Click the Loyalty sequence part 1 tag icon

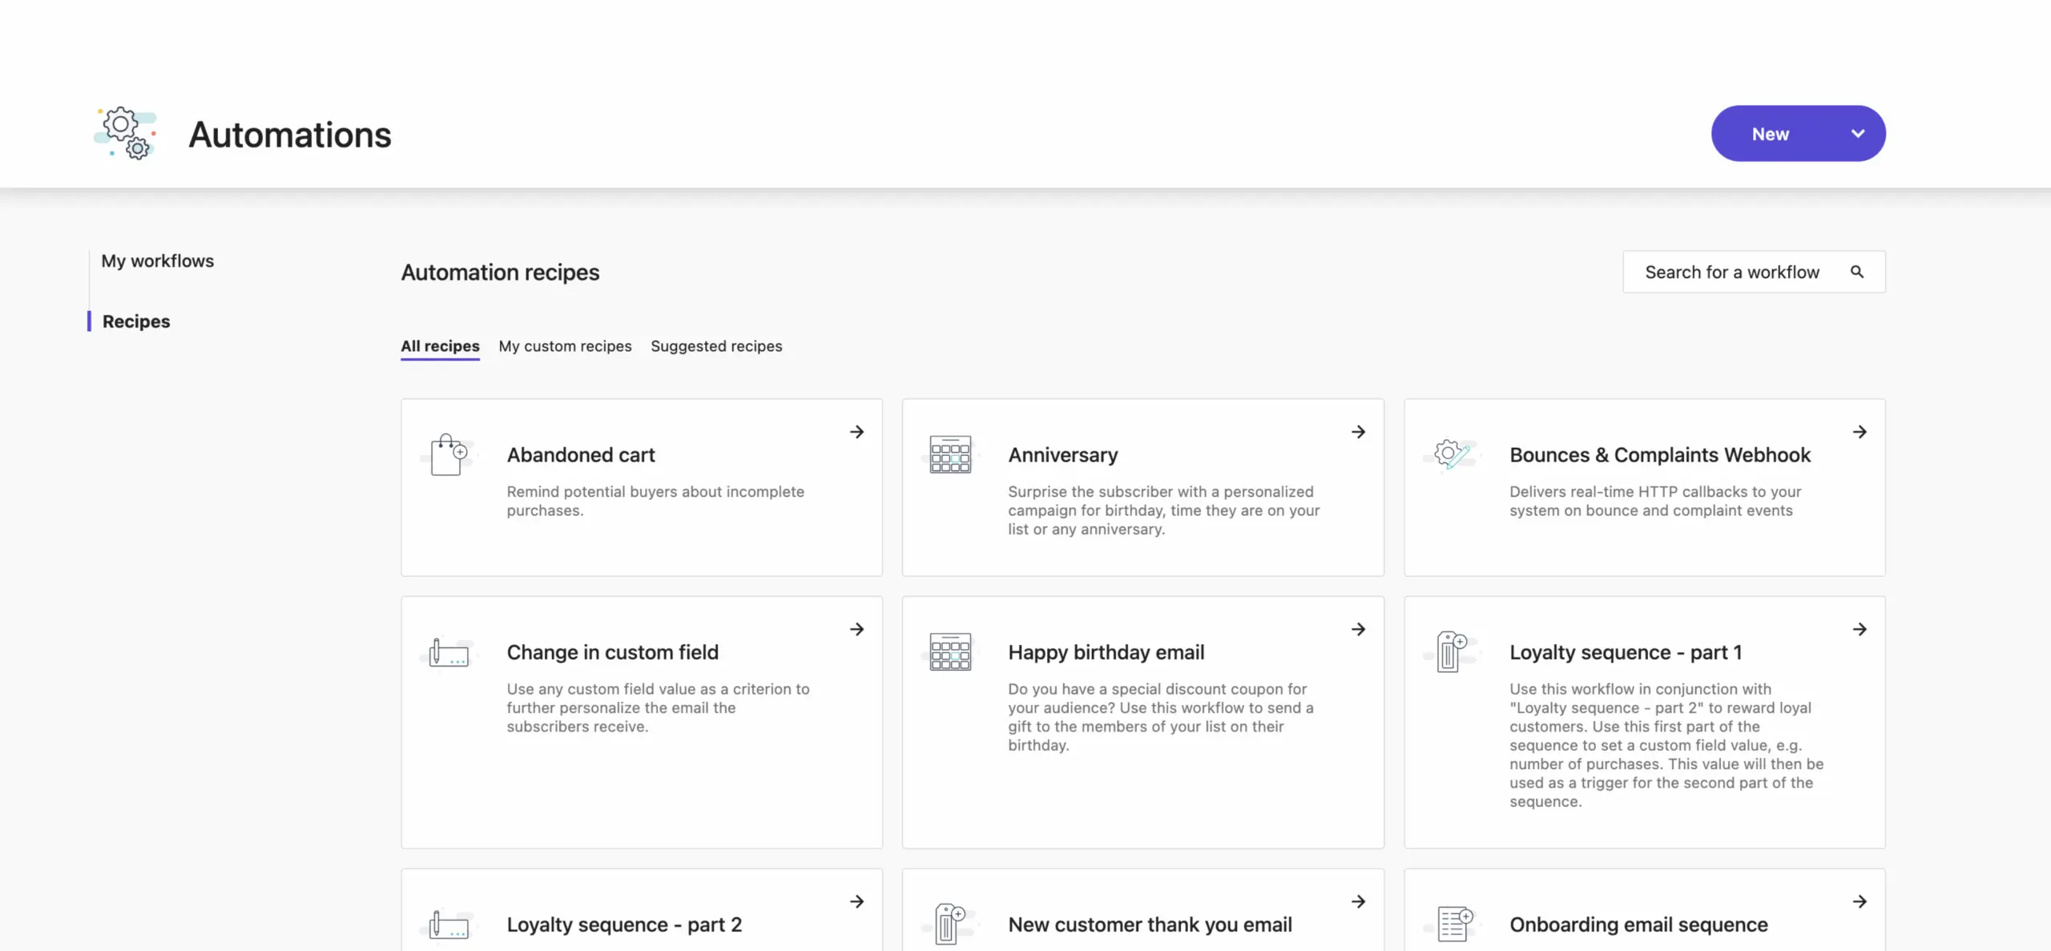(x=1450, y=651)
